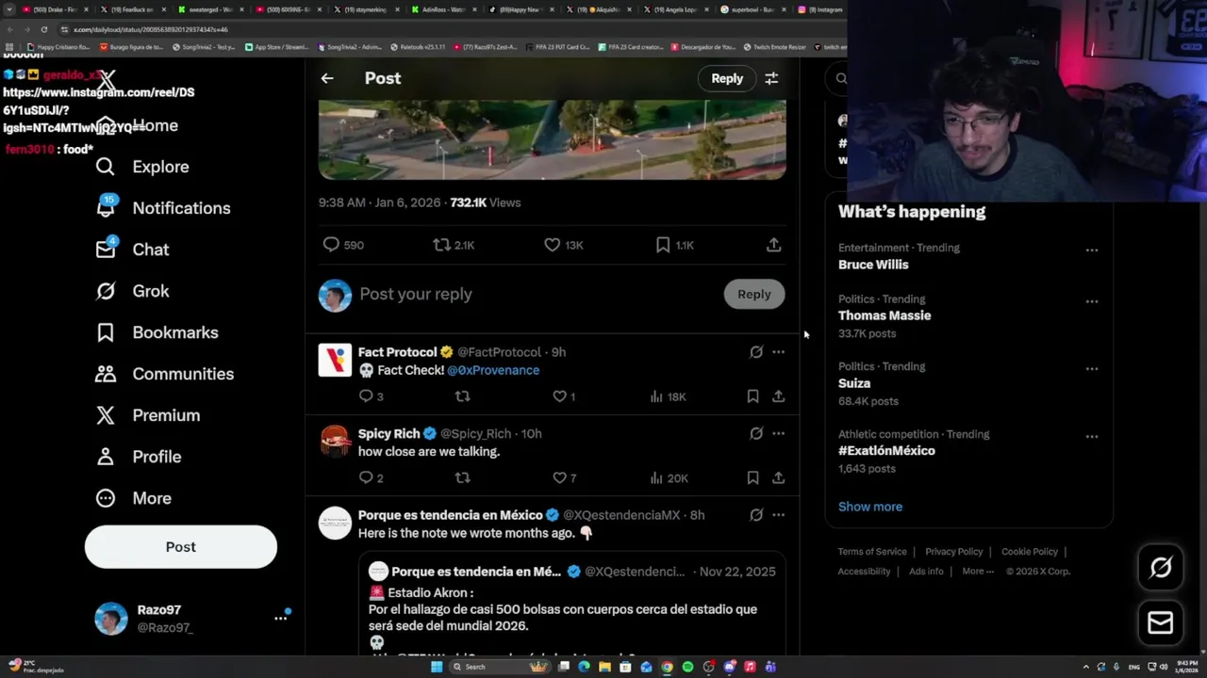Show hidden system tray icons
Screen dimensions: 1207x678
pyautogui.click(x=1085, y=667)
